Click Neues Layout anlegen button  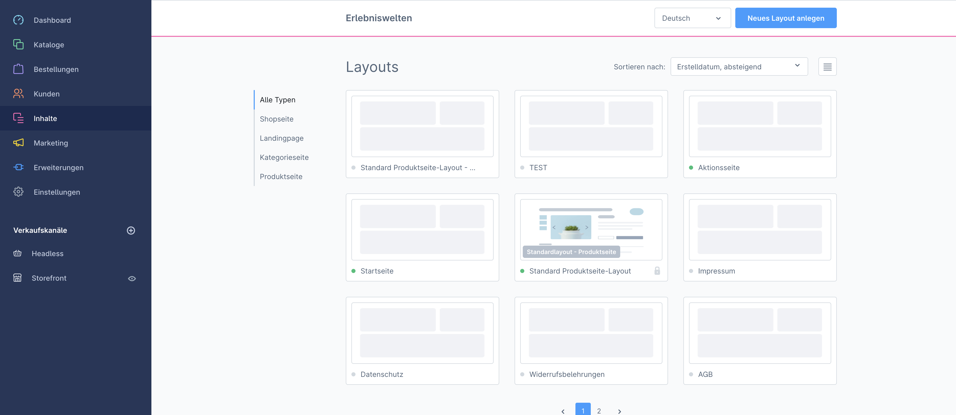coord(786,18)
